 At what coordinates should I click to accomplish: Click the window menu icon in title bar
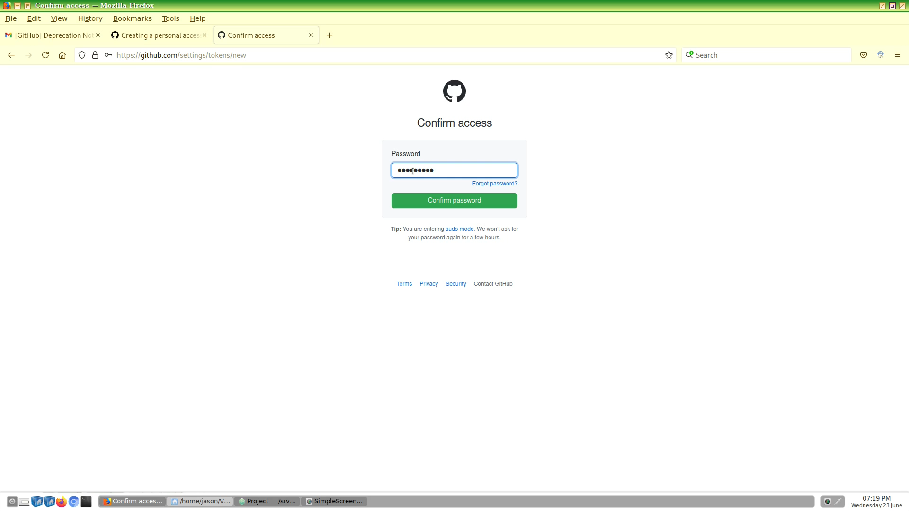point(7,6)
